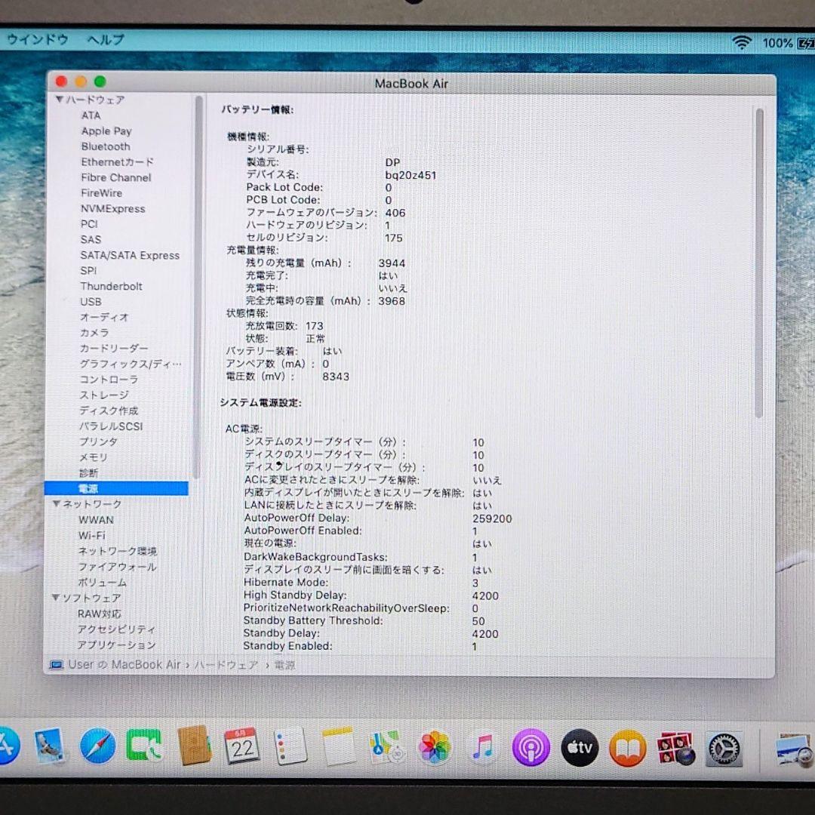This screenshot has width=815, height=815.
Task: Select Thunderbolt in sidebar
Action: 111,287
